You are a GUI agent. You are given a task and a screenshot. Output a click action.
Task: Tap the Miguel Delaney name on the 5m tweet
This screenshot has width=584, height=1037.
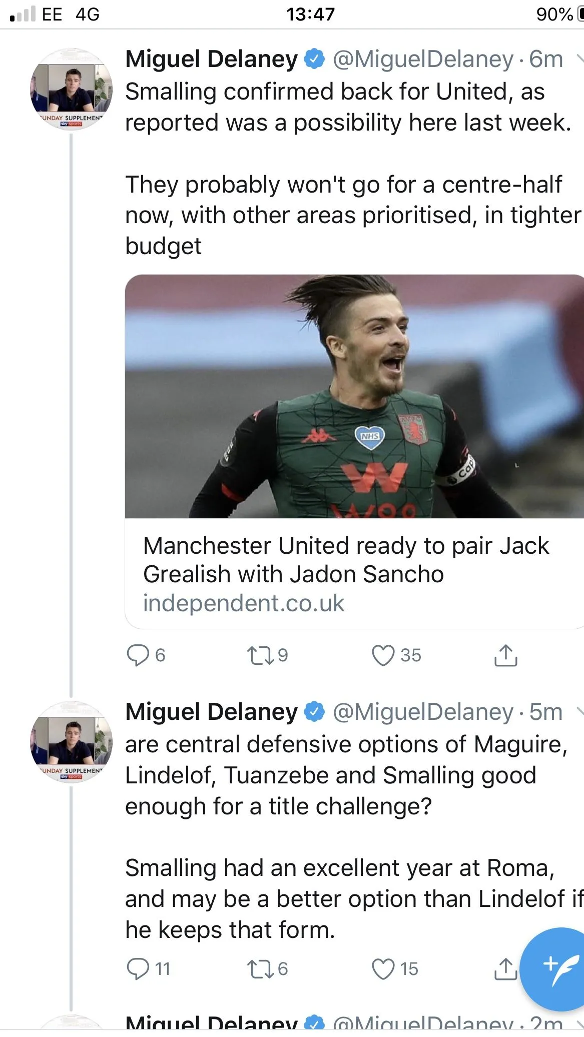211,711
